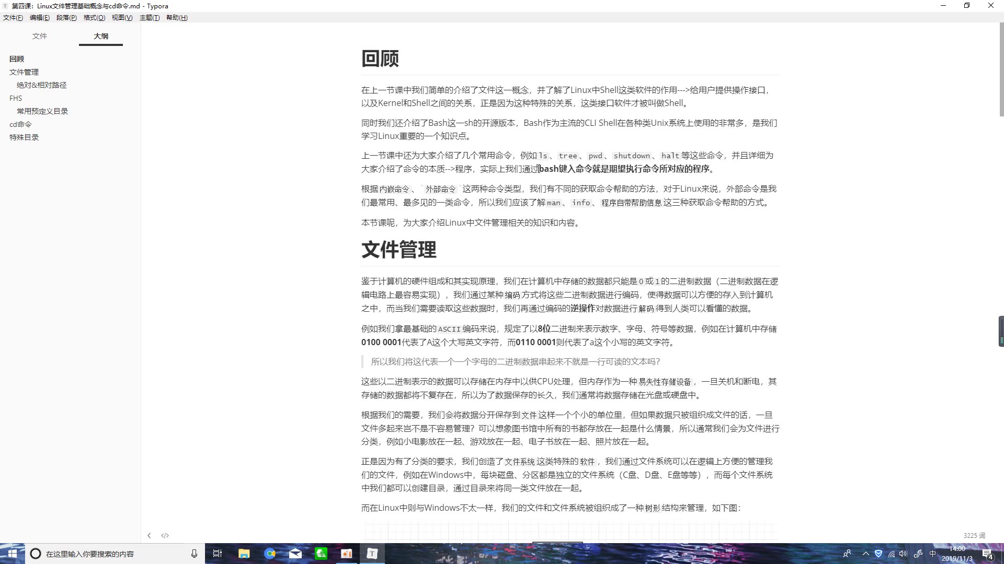Click the vertical scrollbar thumb
Image resolution: width=1004 pixels, height=564 pixels.
(1001, 69)
